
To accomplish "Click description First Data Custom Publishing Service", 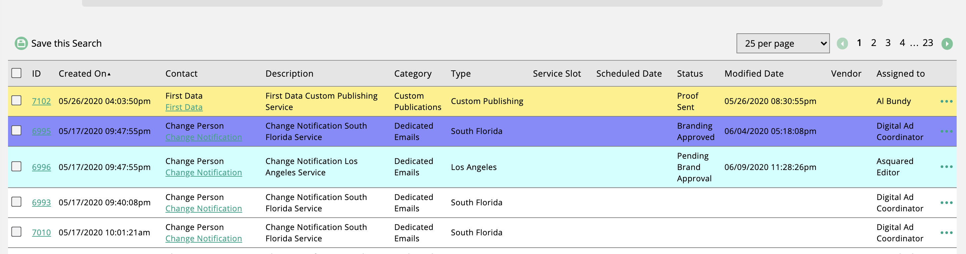I will [x=321, y=101].
